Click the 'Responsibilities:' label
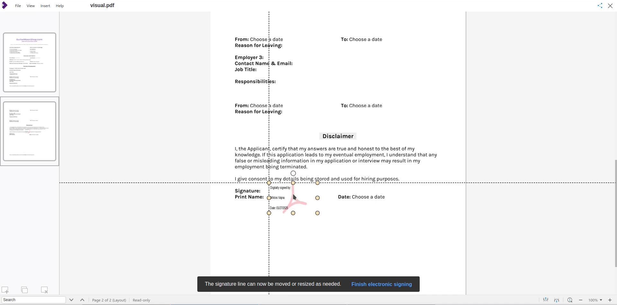Screen dimensions: 617x305 [x=255, y=82]
